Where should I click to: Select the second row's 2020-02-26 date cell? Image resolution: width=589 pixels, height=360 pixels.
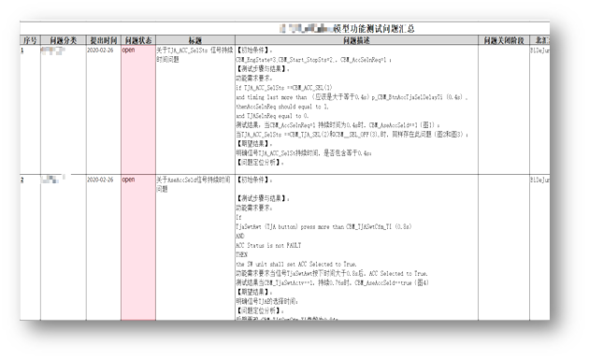click(100, 180)
